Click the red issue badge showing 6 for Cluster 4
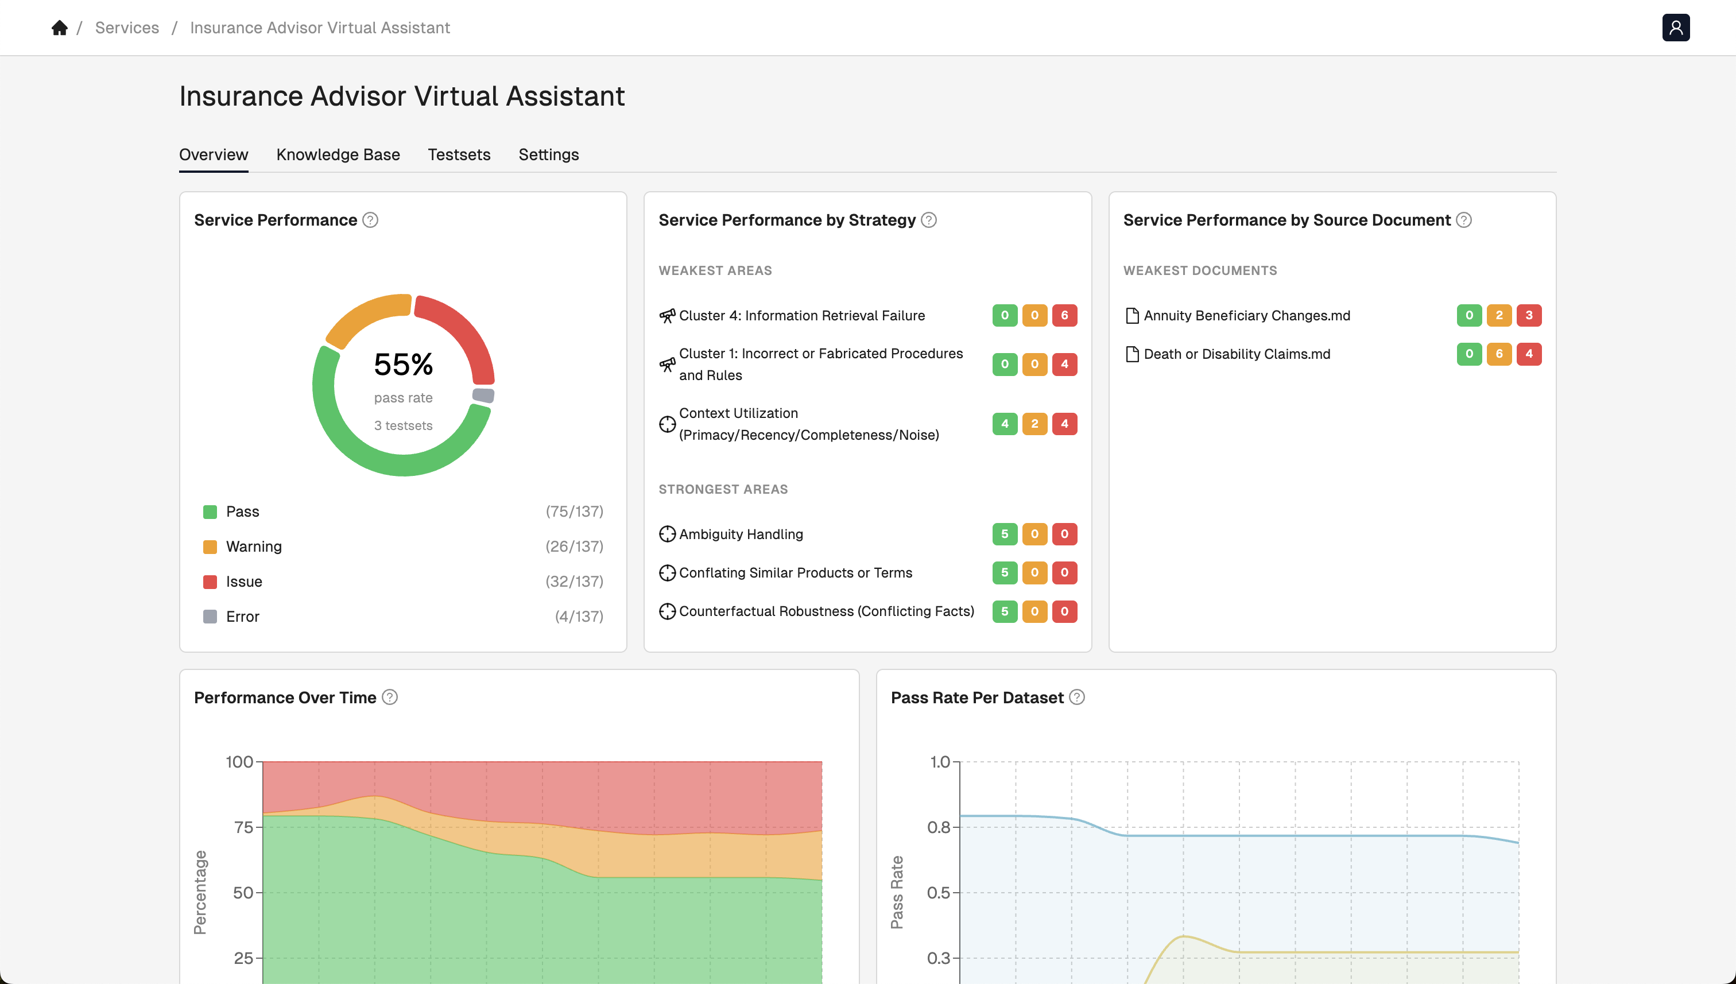This screenshot has height=984, width=1736. tap(1064, 315)
